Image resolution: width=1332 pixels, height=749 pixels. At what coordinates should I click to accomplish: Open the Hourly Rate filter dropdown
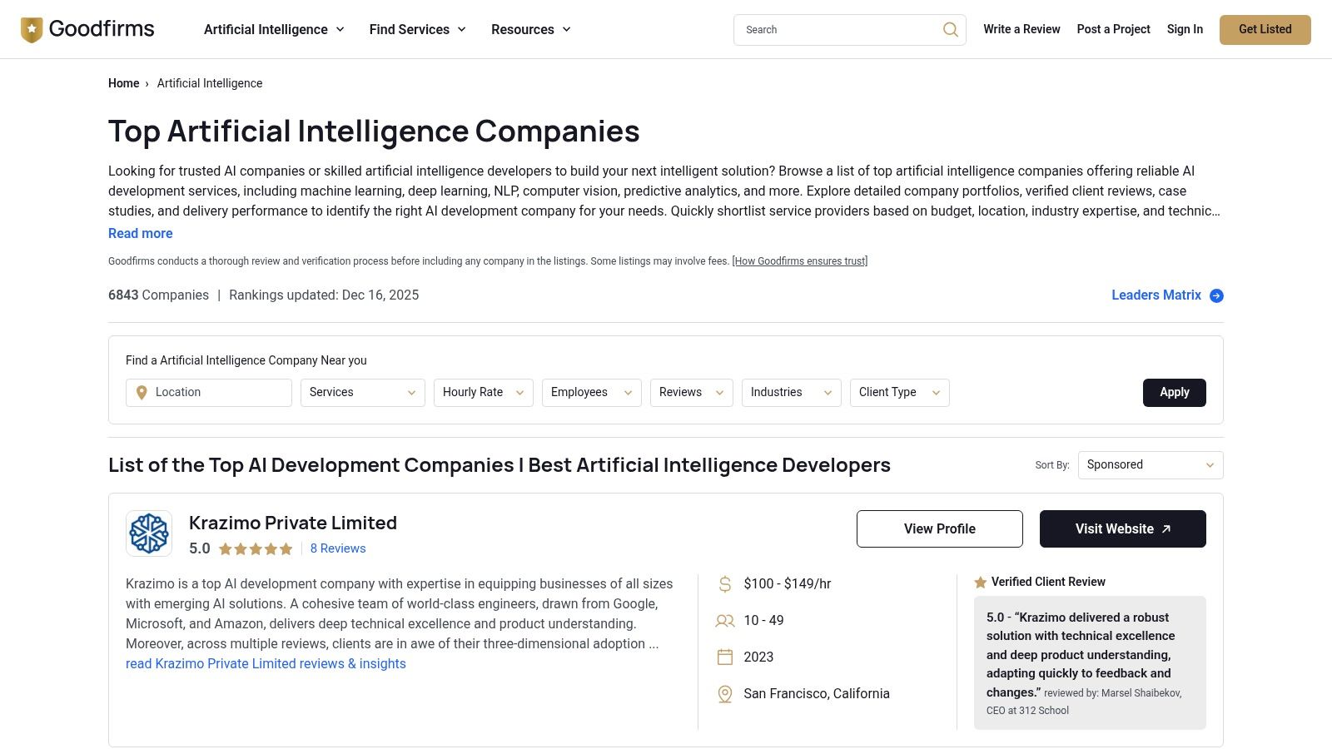(x=483, y=392)
